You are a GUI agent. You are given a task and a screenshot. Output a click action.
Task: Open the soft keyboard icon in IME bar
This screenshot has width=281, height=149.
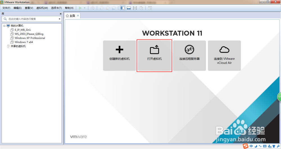point(265,146)
